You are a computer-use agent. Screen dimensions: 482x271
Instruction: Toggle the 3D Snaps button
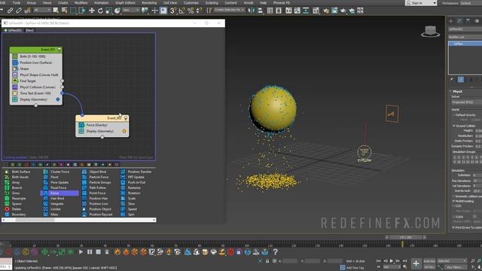[x=173, y=11]
